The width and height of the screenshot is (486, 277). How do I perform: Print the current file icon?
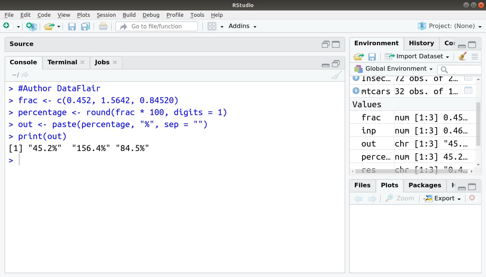pyautogui.click(x=103, y=26)
